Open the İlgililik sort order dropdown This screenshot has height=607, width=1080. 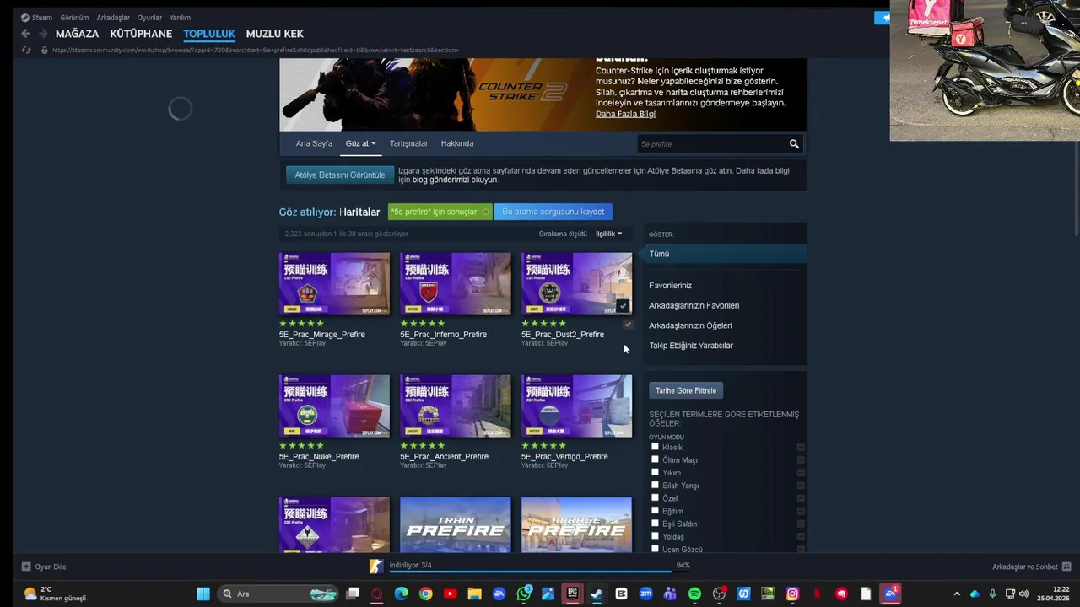[x=608, y=234]
